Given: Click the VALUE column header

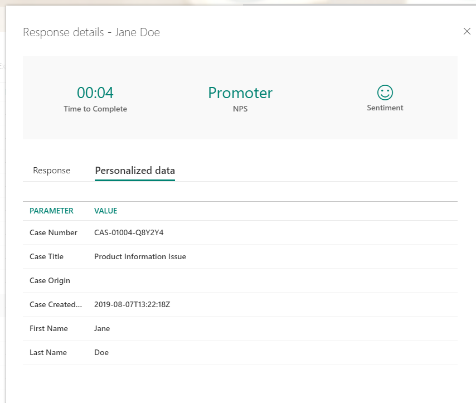Looking at the screenshot, I should [x=106, y=211].
